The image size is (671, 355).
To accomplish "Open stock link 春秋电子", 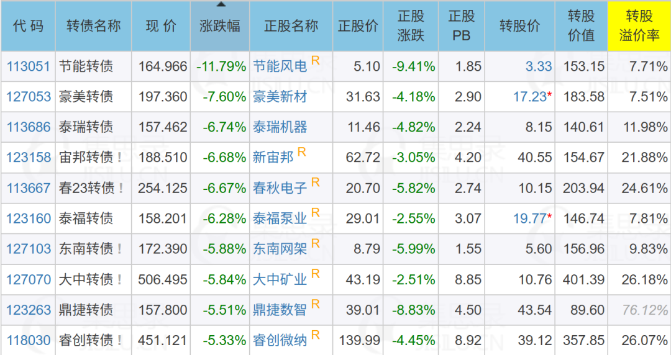I will pyautogui.click(x=280, y=188).
